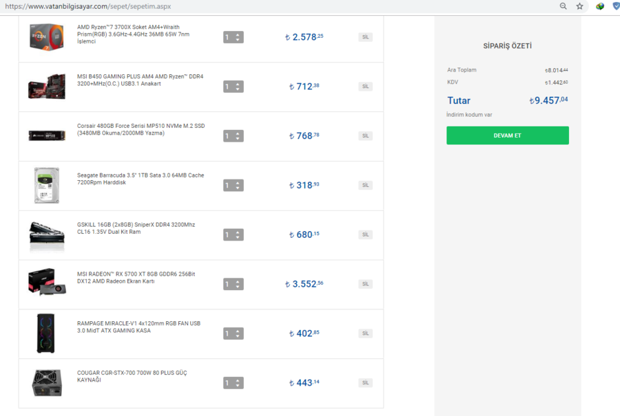Click the 712,38 price of MSI B450 motherboard

(x=304, y=87)
